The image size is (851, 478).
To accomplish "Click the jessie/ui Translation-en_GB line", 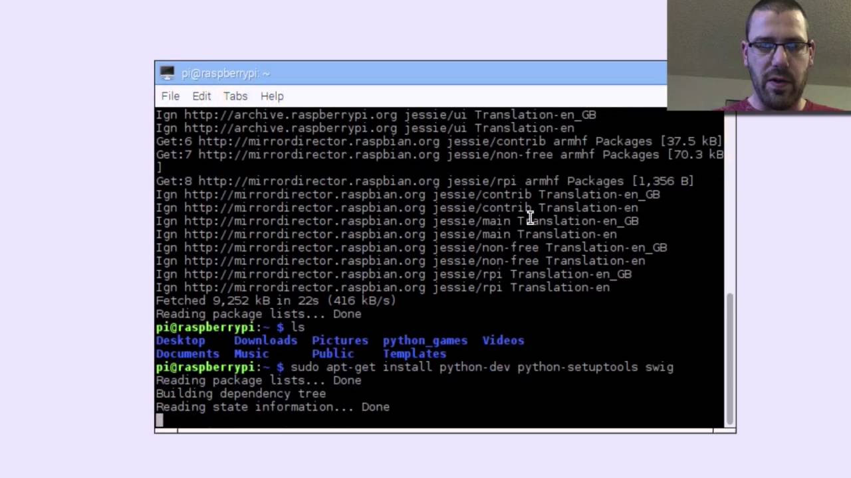I will pyautogui.click(x=376, y=115).
